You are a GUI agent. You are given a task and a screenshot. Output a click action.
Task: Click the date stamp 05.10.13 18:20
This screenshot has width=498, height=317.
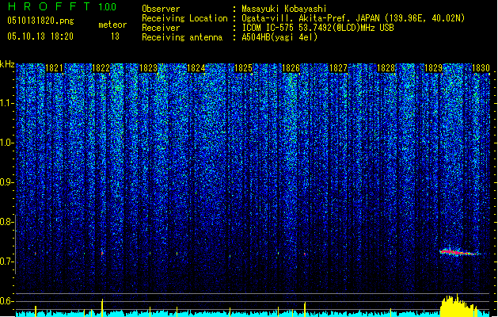[x=40, y=36]
